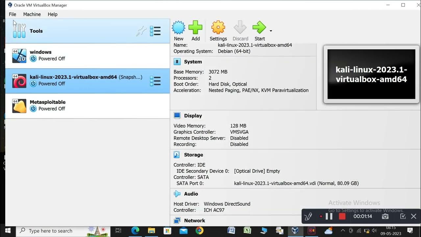
Task: Click the Base Memory 3072 MB value
Action: tap(218, 72)
